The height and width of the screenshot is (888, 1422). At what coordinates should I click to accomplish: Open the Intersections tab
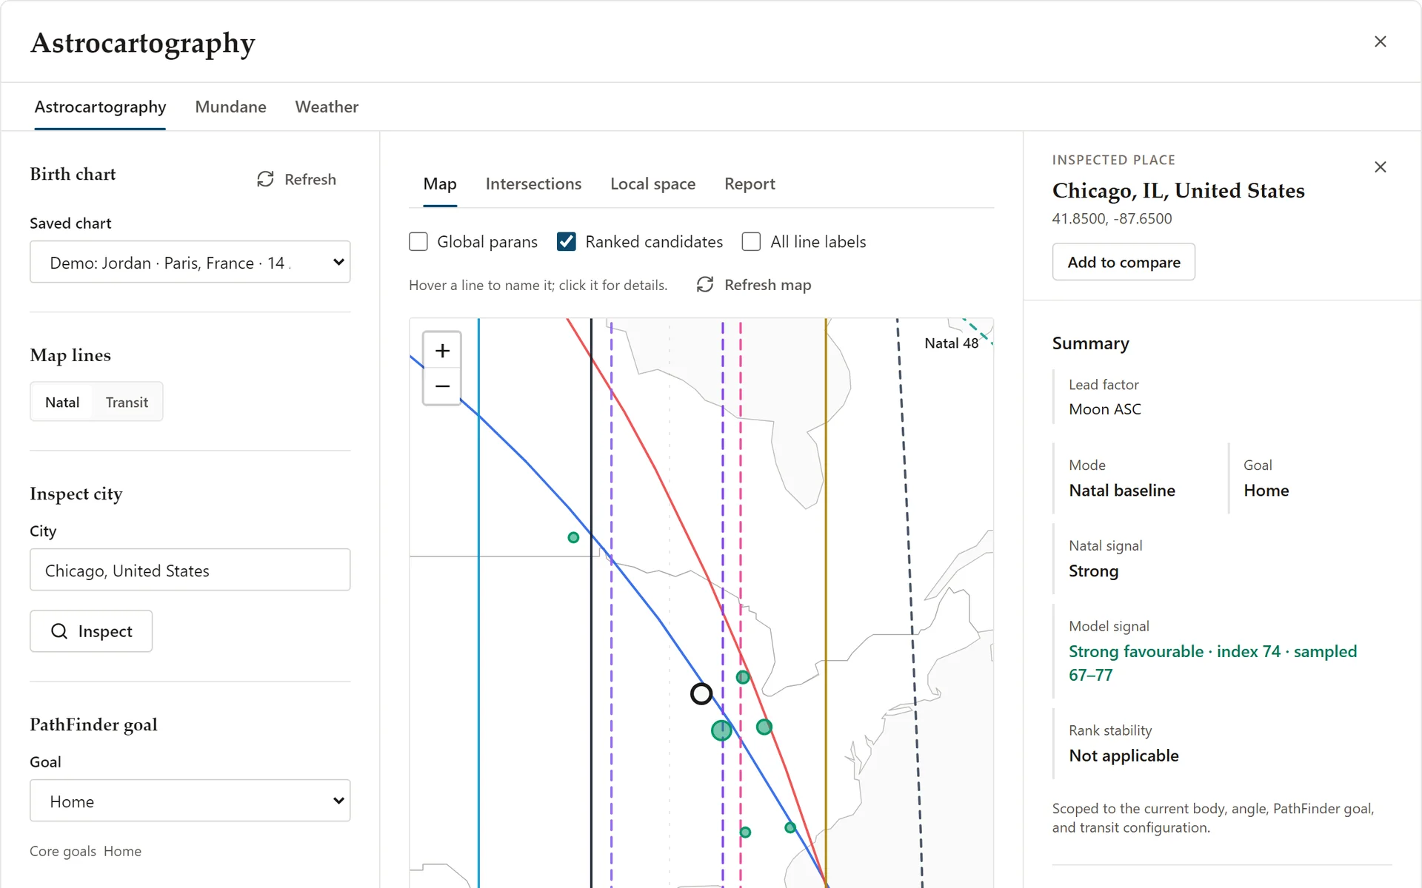click(x=533, y=184)
